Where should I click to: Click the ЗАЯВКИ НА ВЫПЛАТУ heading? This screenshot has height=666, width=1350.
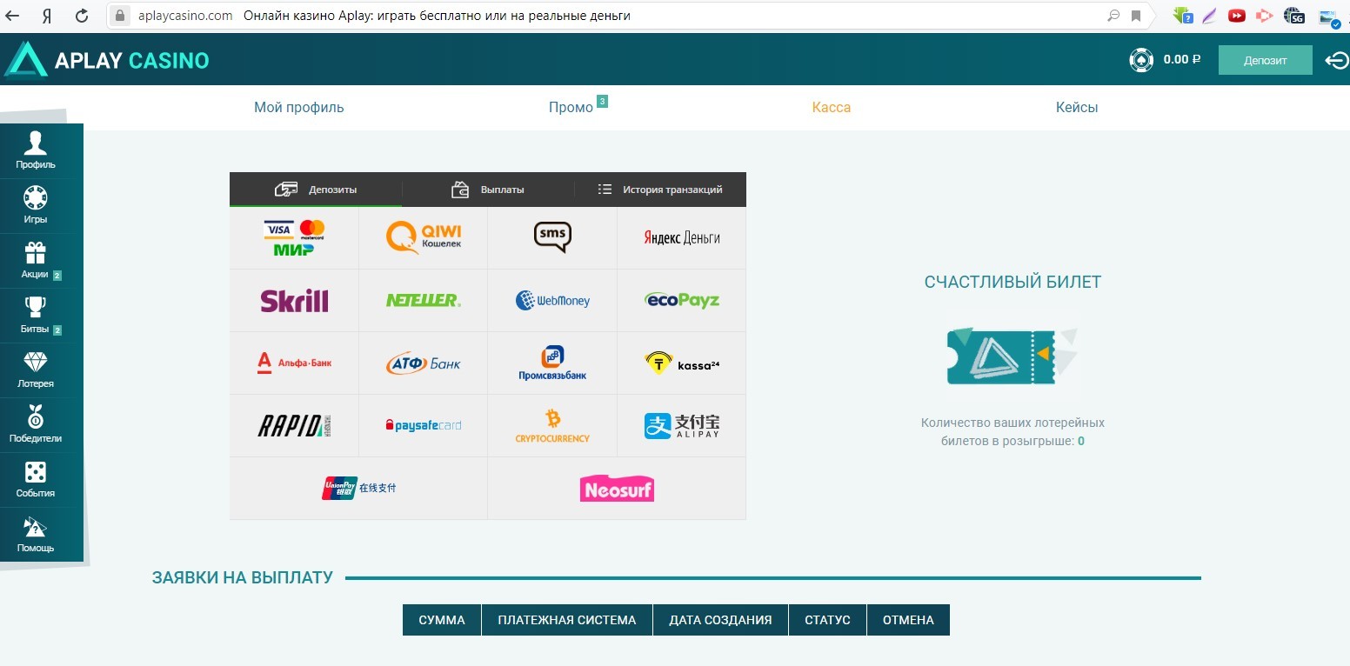(x=243, y=577)
